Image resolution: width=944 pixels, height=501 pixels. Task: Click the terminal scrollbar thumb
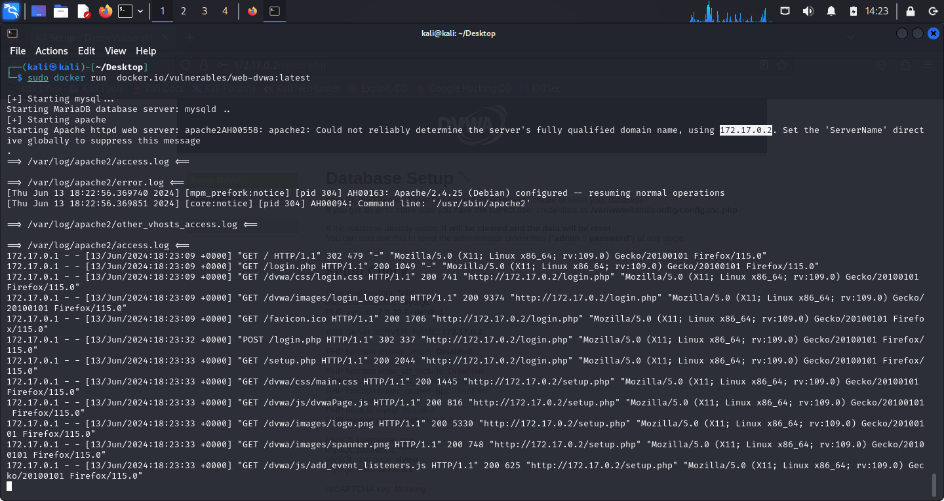(x=935, y=485)
